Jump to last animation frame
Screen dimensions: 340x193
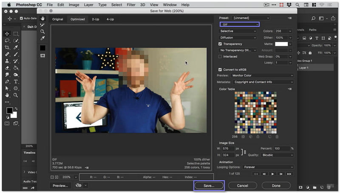[289, 174]
